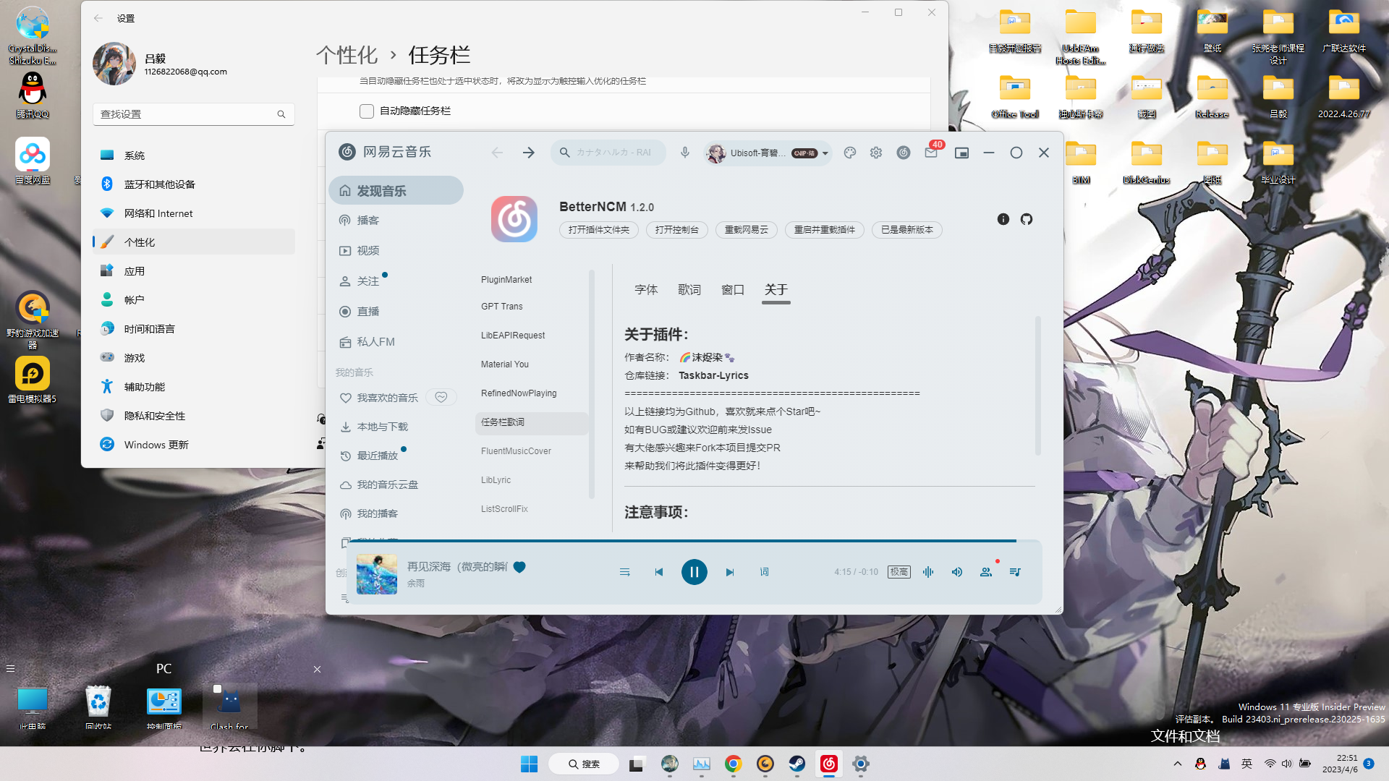The height and width of the screenshot is (781, 1389).
Task: Open the theme palette icon in NetEase Music
Action: coord(849,153)
